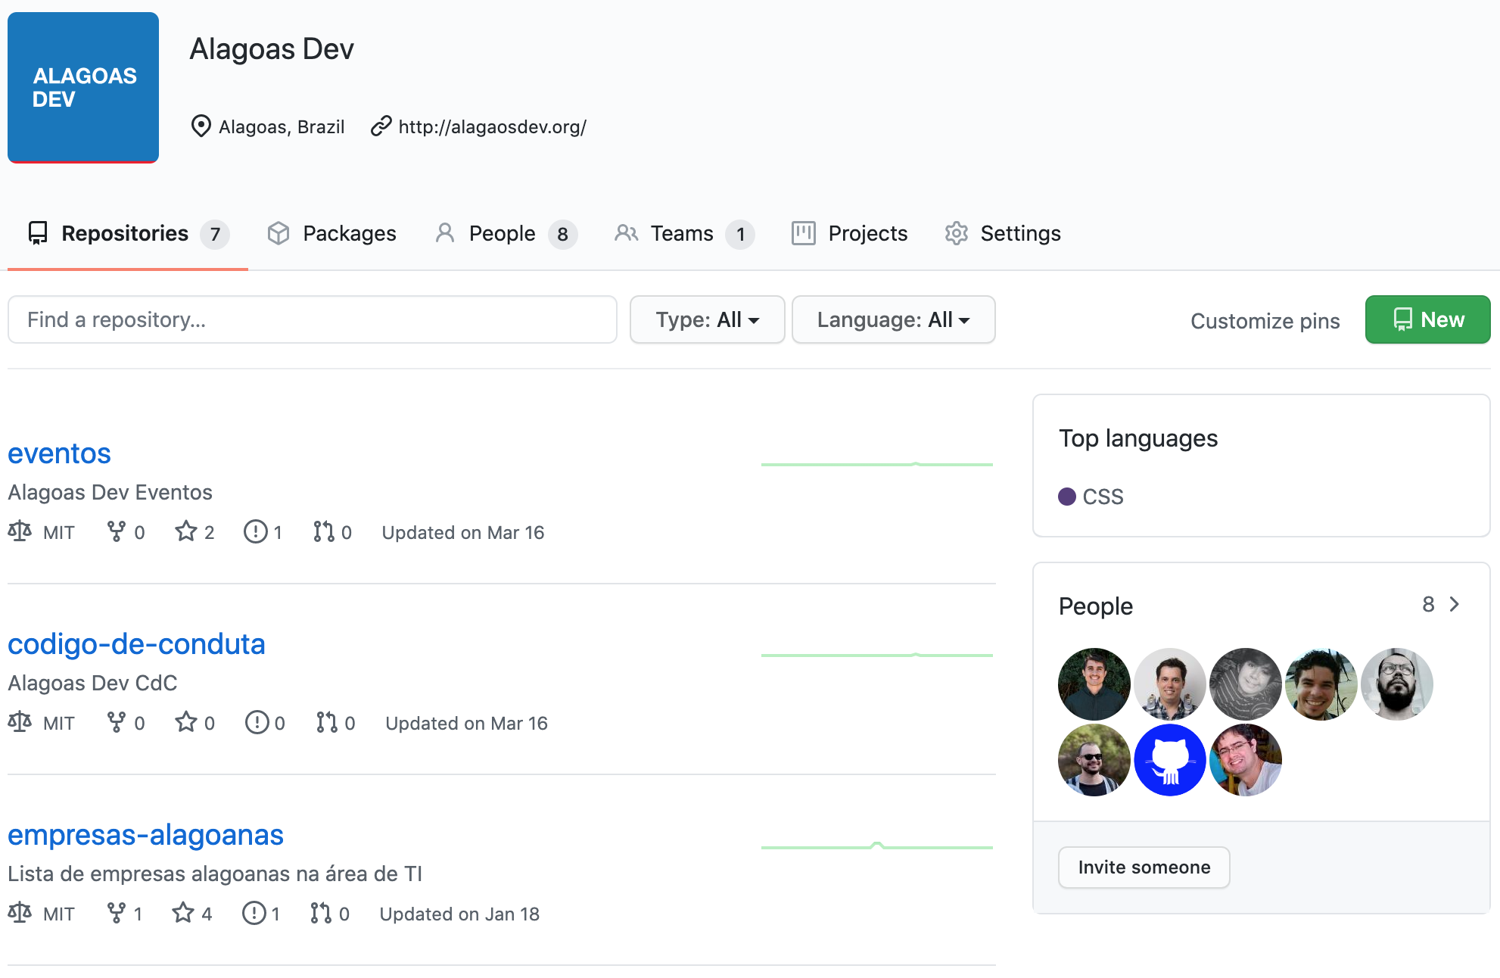Image resolution: width=1500 pixels, height=978 pixels.
Task: Open the Teams tab
Action: pyautogui.click(x=684, y=233)
